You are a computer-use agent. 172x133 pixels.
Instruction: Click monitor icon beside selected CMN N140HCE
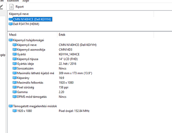click(11, 19)
